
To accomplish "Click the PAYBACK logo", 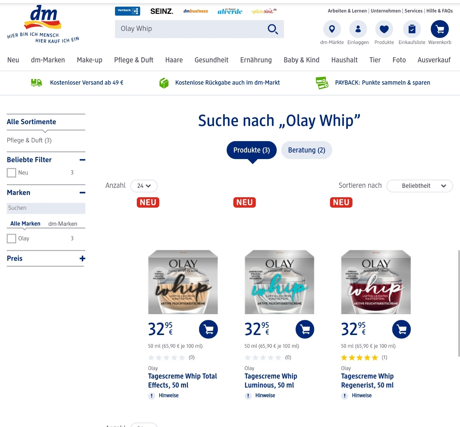I will point(128,11).
